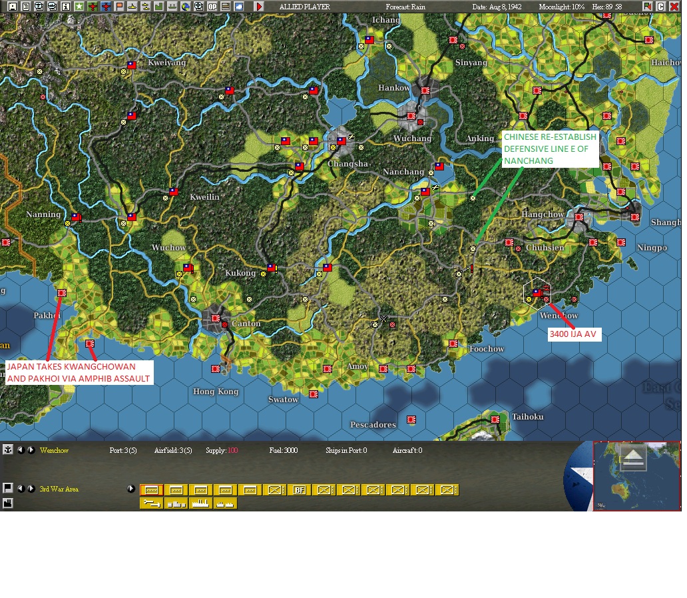Click the 'Forecast: Rain' status text

click(405, 7)
